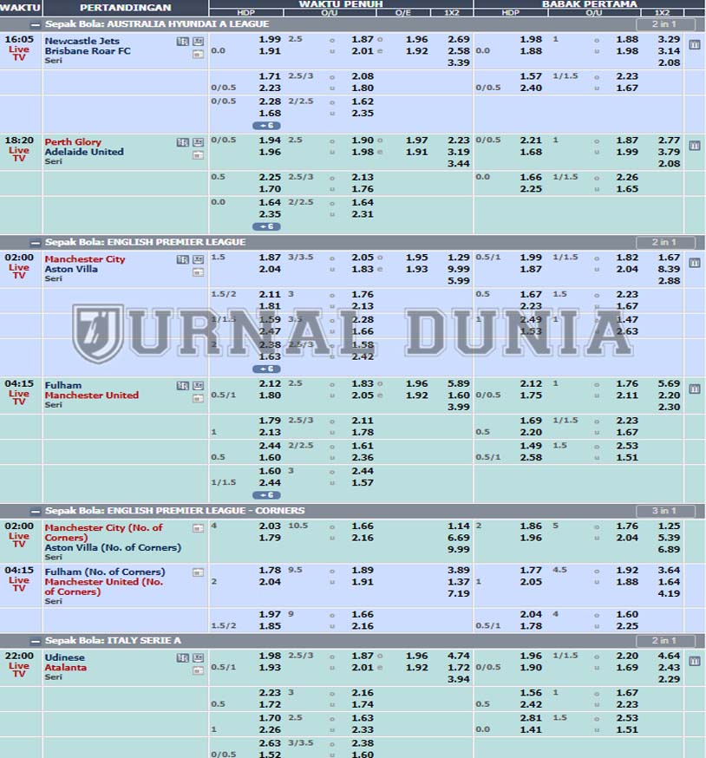Pick first-half 1X2 odds 8.39 for Aston Villa

pos(669,269)
